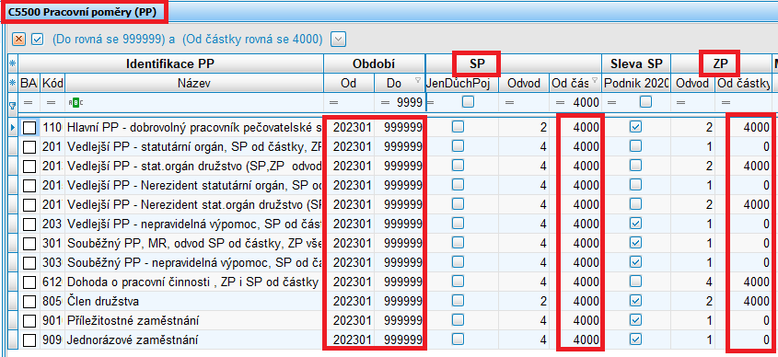Select code cell 612

52,282
